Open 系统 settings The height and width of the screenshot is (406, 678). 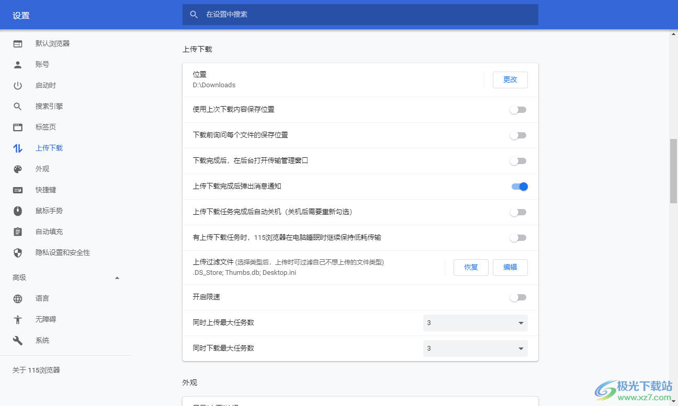42,340
